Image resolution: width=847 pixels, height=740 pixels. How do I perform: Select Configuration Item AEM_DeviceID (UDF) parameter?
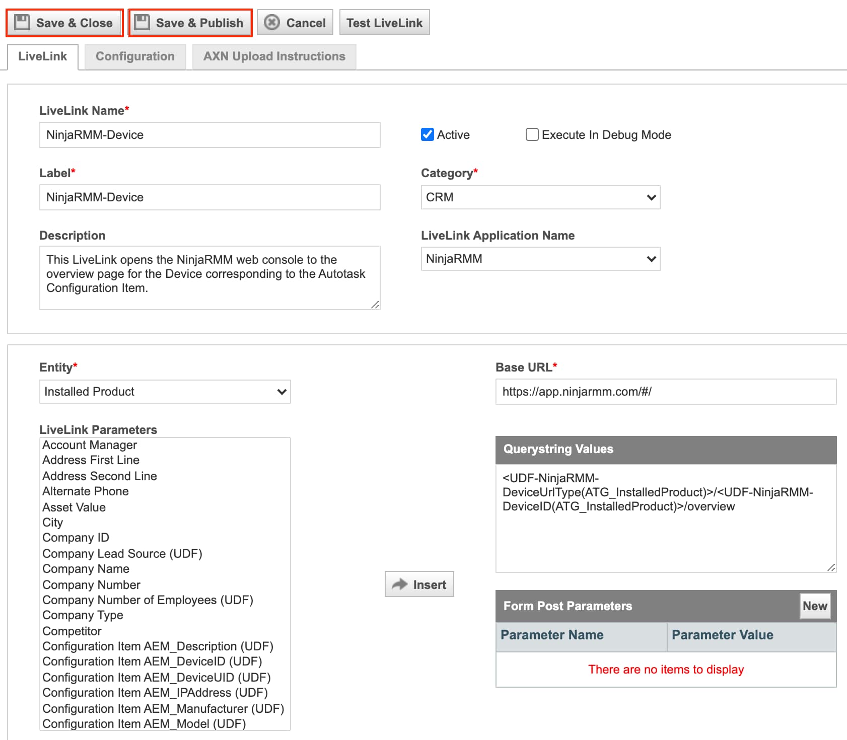coord(152,661)
